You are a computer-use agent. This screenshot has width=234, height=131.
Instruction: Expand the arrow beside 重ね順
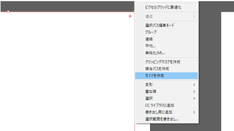[x=194, y=91]
